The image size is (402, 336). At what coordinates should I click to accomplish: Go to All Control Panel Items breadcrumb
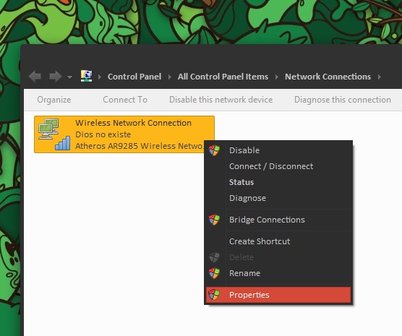pos(223,77)
